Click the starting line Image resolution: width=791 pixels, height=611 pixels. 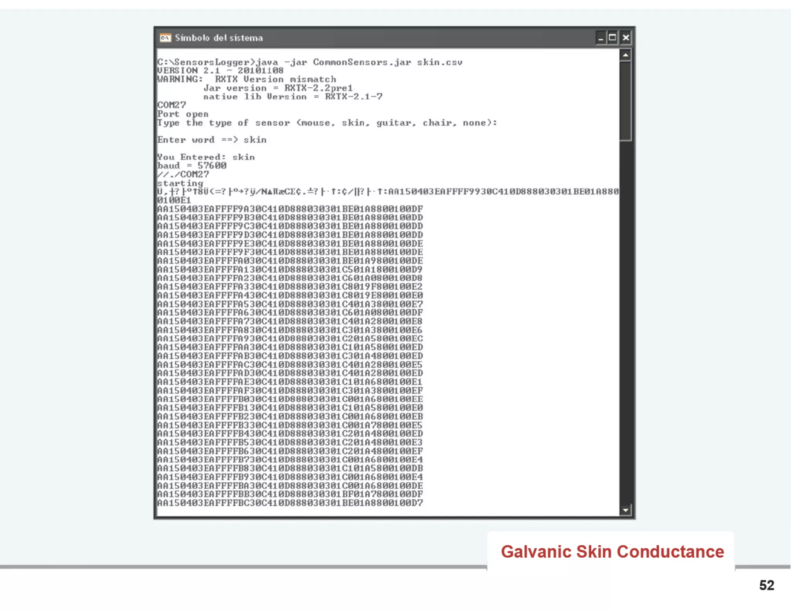180,183
